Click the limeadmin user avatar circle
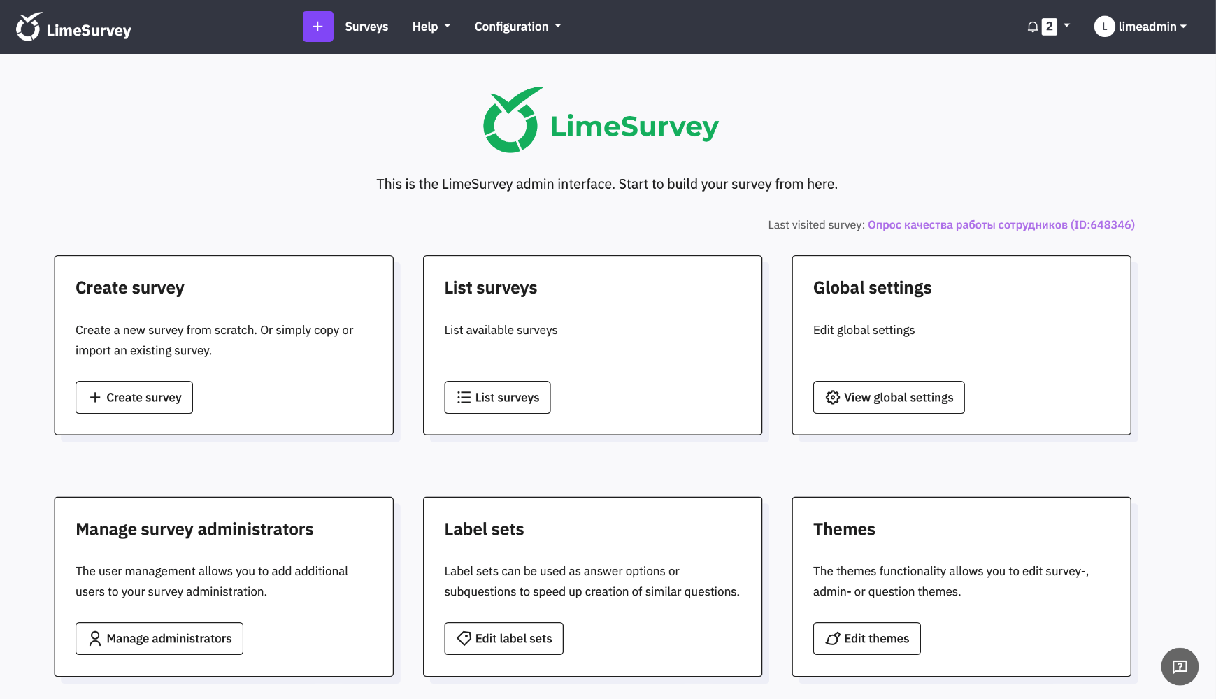The height and width of the screenshot is (699, 1216). (x=1104, y=27)
